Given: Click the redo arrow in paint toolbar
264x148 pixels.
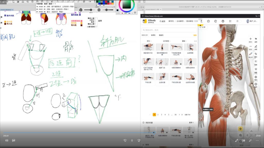Looking at the screenshot, I should pos(63,2).
